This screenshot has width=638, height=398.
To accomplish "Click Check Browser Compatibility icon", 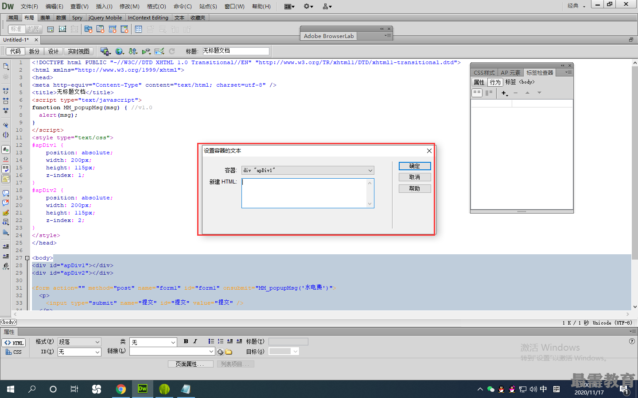I will (159, 51).
